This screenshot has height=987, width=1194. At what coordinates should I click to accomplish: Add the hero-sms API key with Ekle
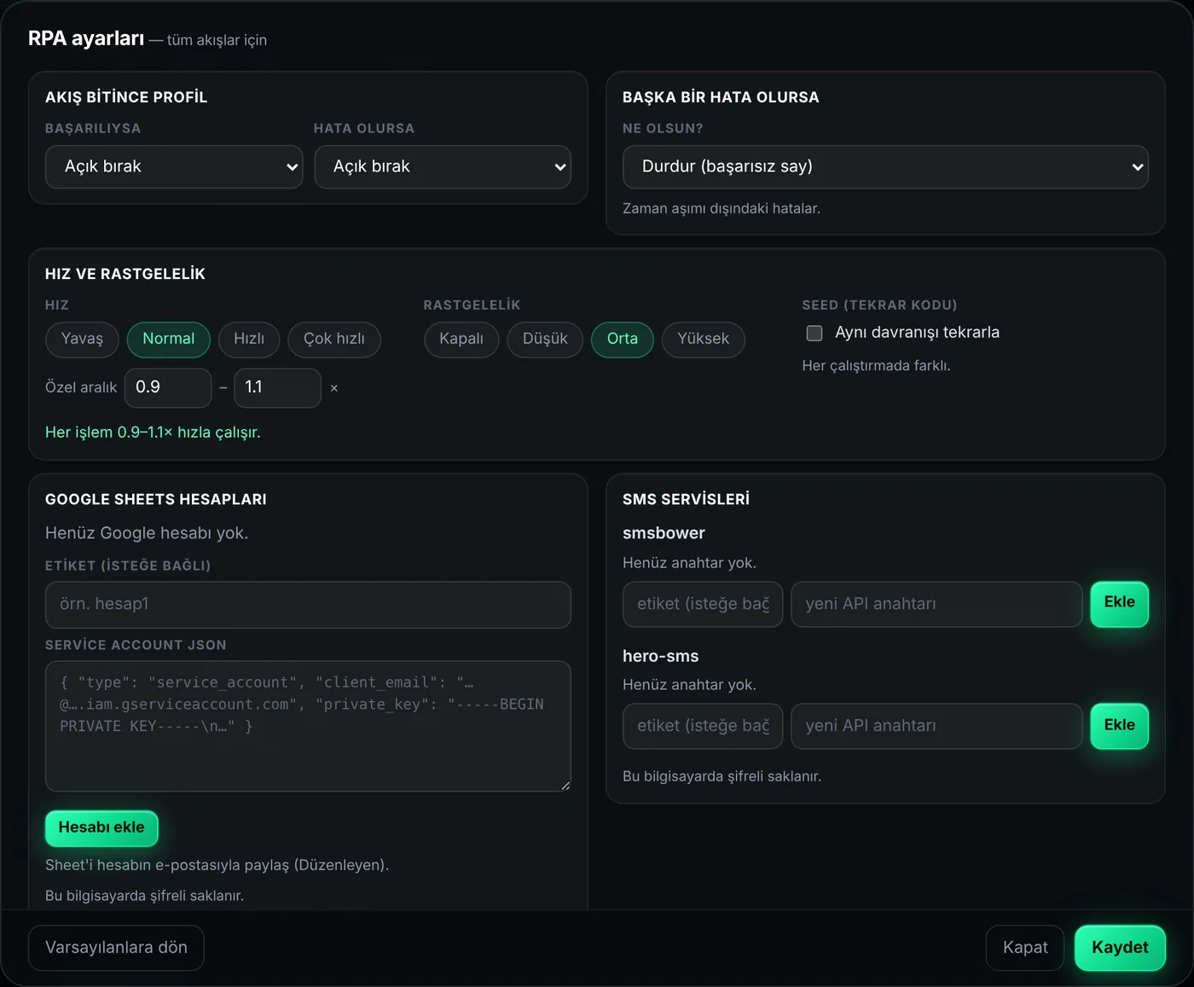[x=1120, y=726]
